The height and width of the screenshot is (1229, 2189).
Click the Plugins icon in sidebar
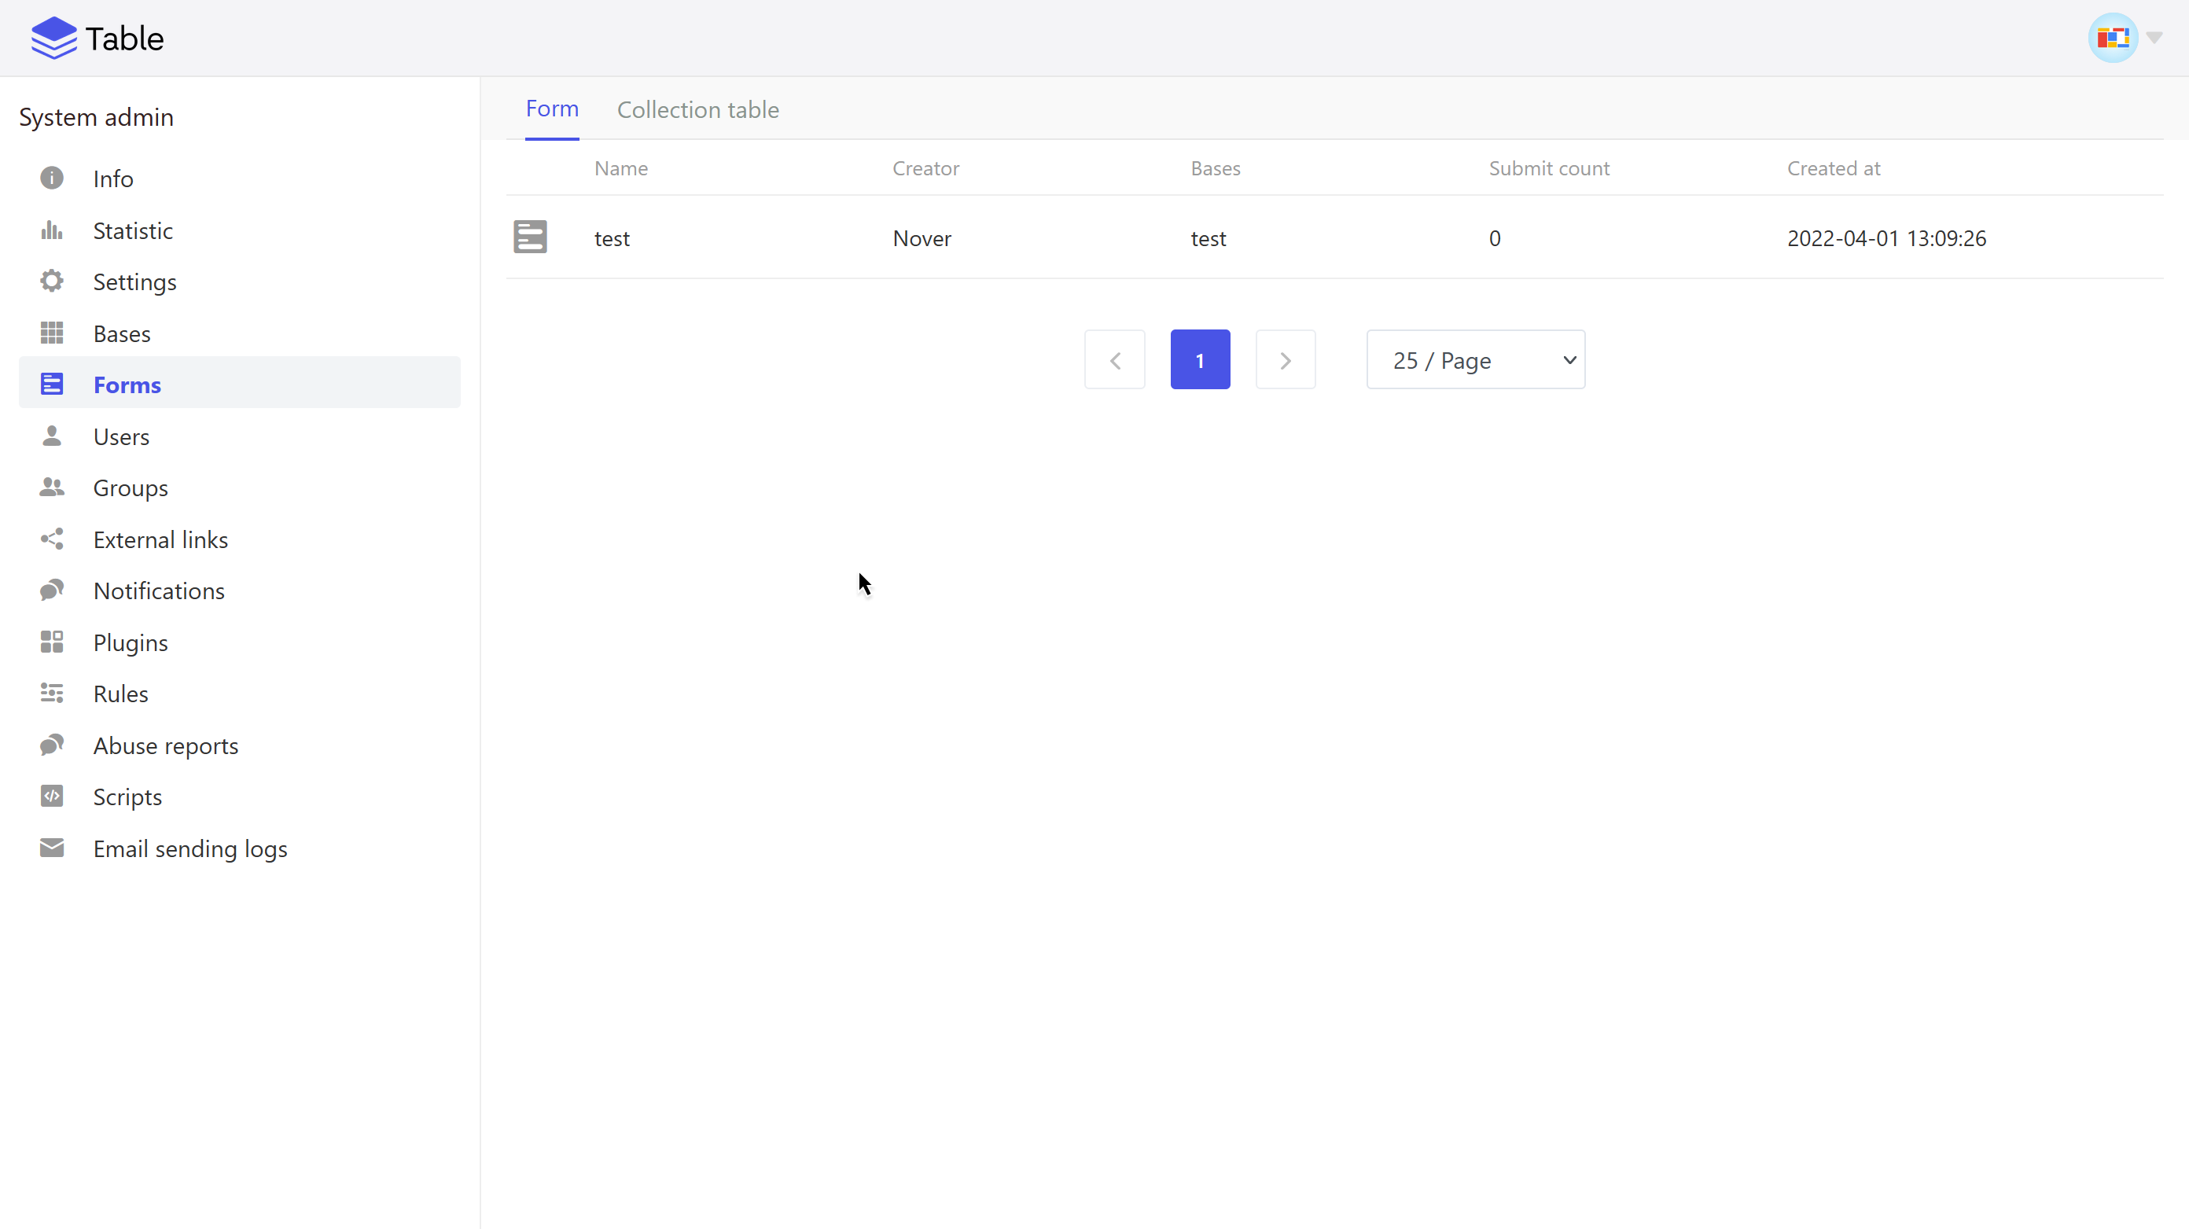coord(52,642)
